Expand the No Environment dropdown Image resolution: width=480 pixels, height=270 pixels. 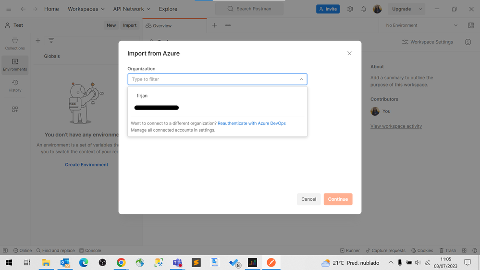[x=421, y=25]
